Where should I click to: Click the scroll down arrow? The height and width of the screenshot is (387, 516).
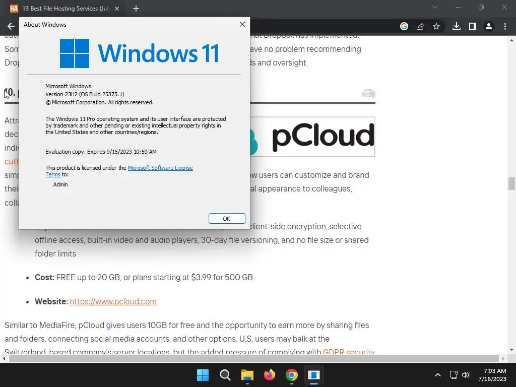point(511,350)
